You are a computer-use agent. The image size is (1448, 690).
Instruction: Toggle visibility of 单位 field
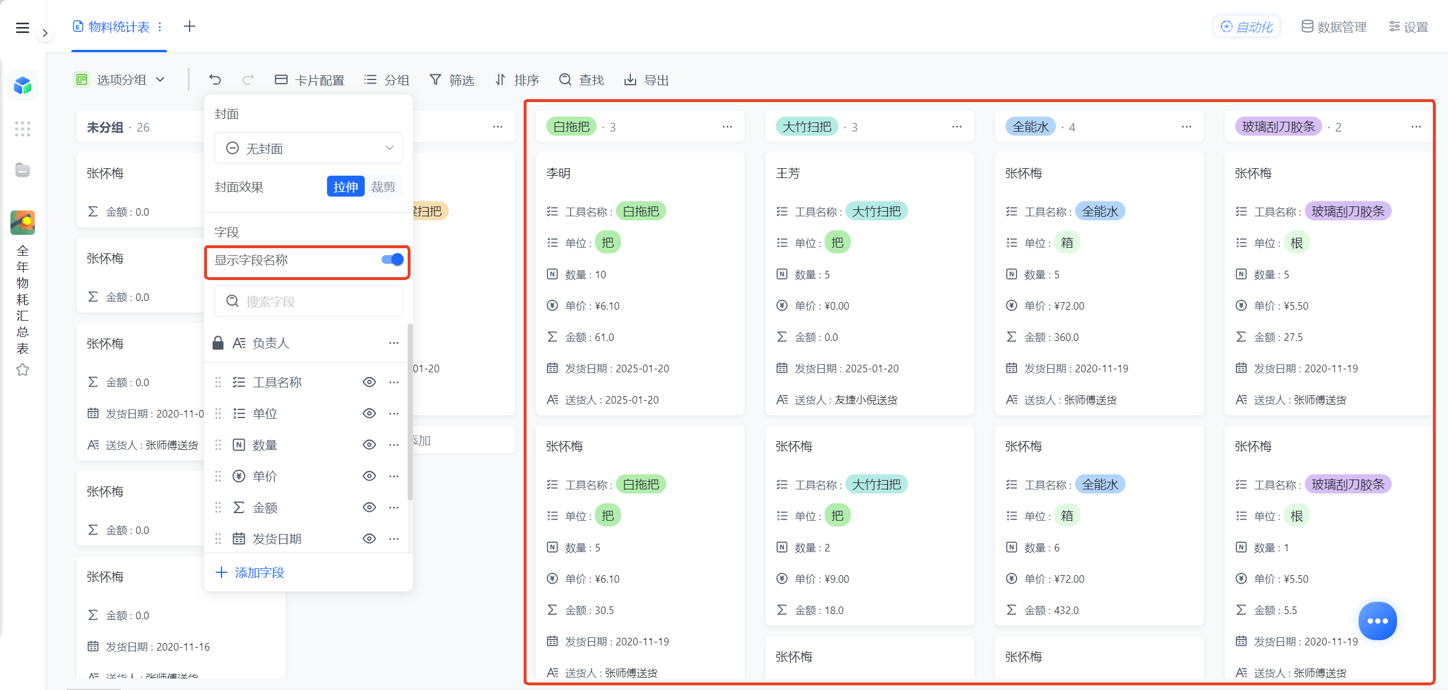point(369,413)
